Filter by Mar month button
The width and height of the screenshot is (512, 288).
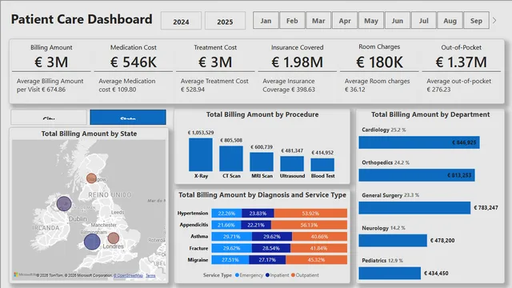318,21
